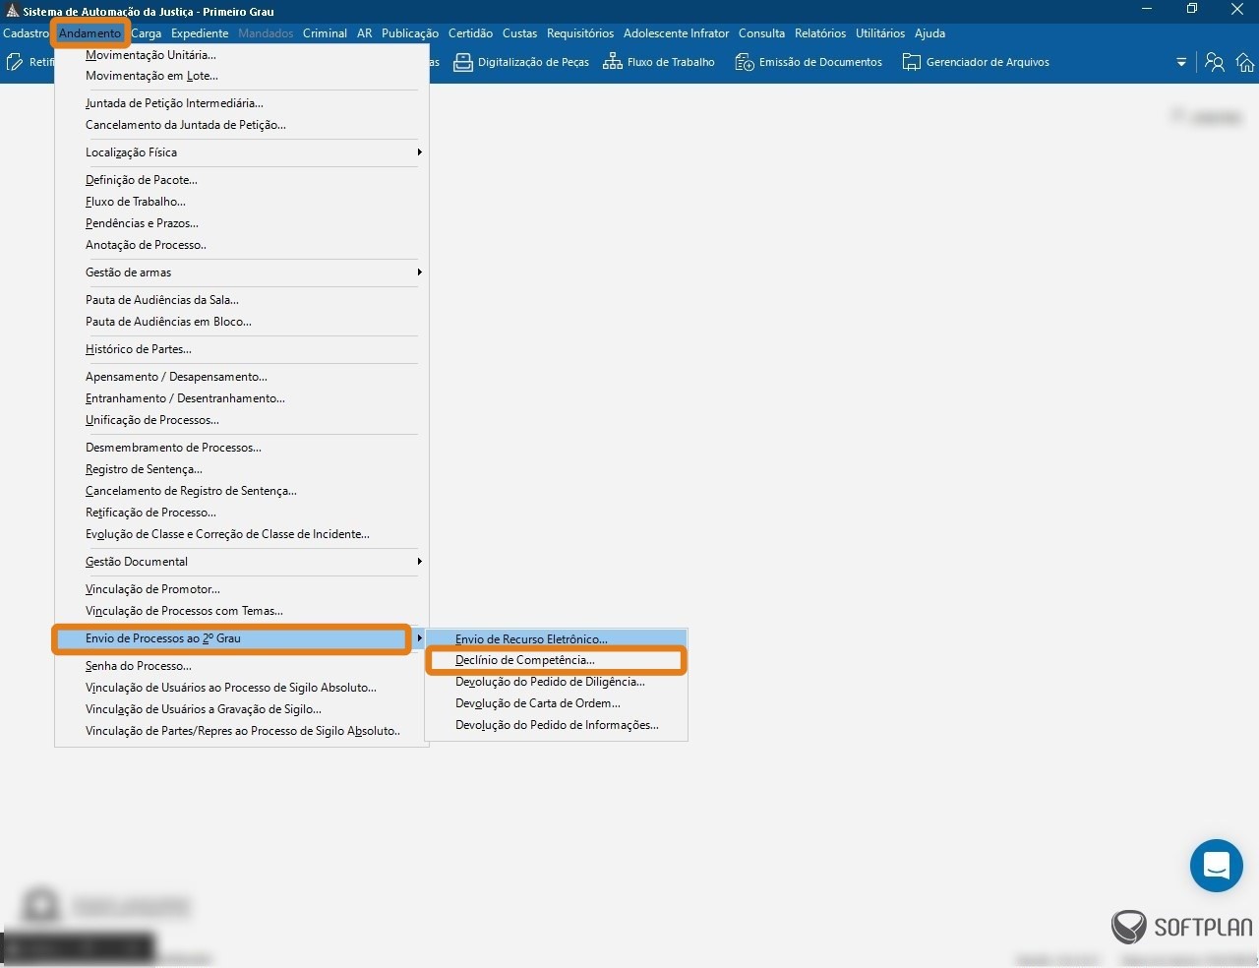Close the highlighted Andamento menu
The image size is (1259, 968).
click(x=90, y=33)
